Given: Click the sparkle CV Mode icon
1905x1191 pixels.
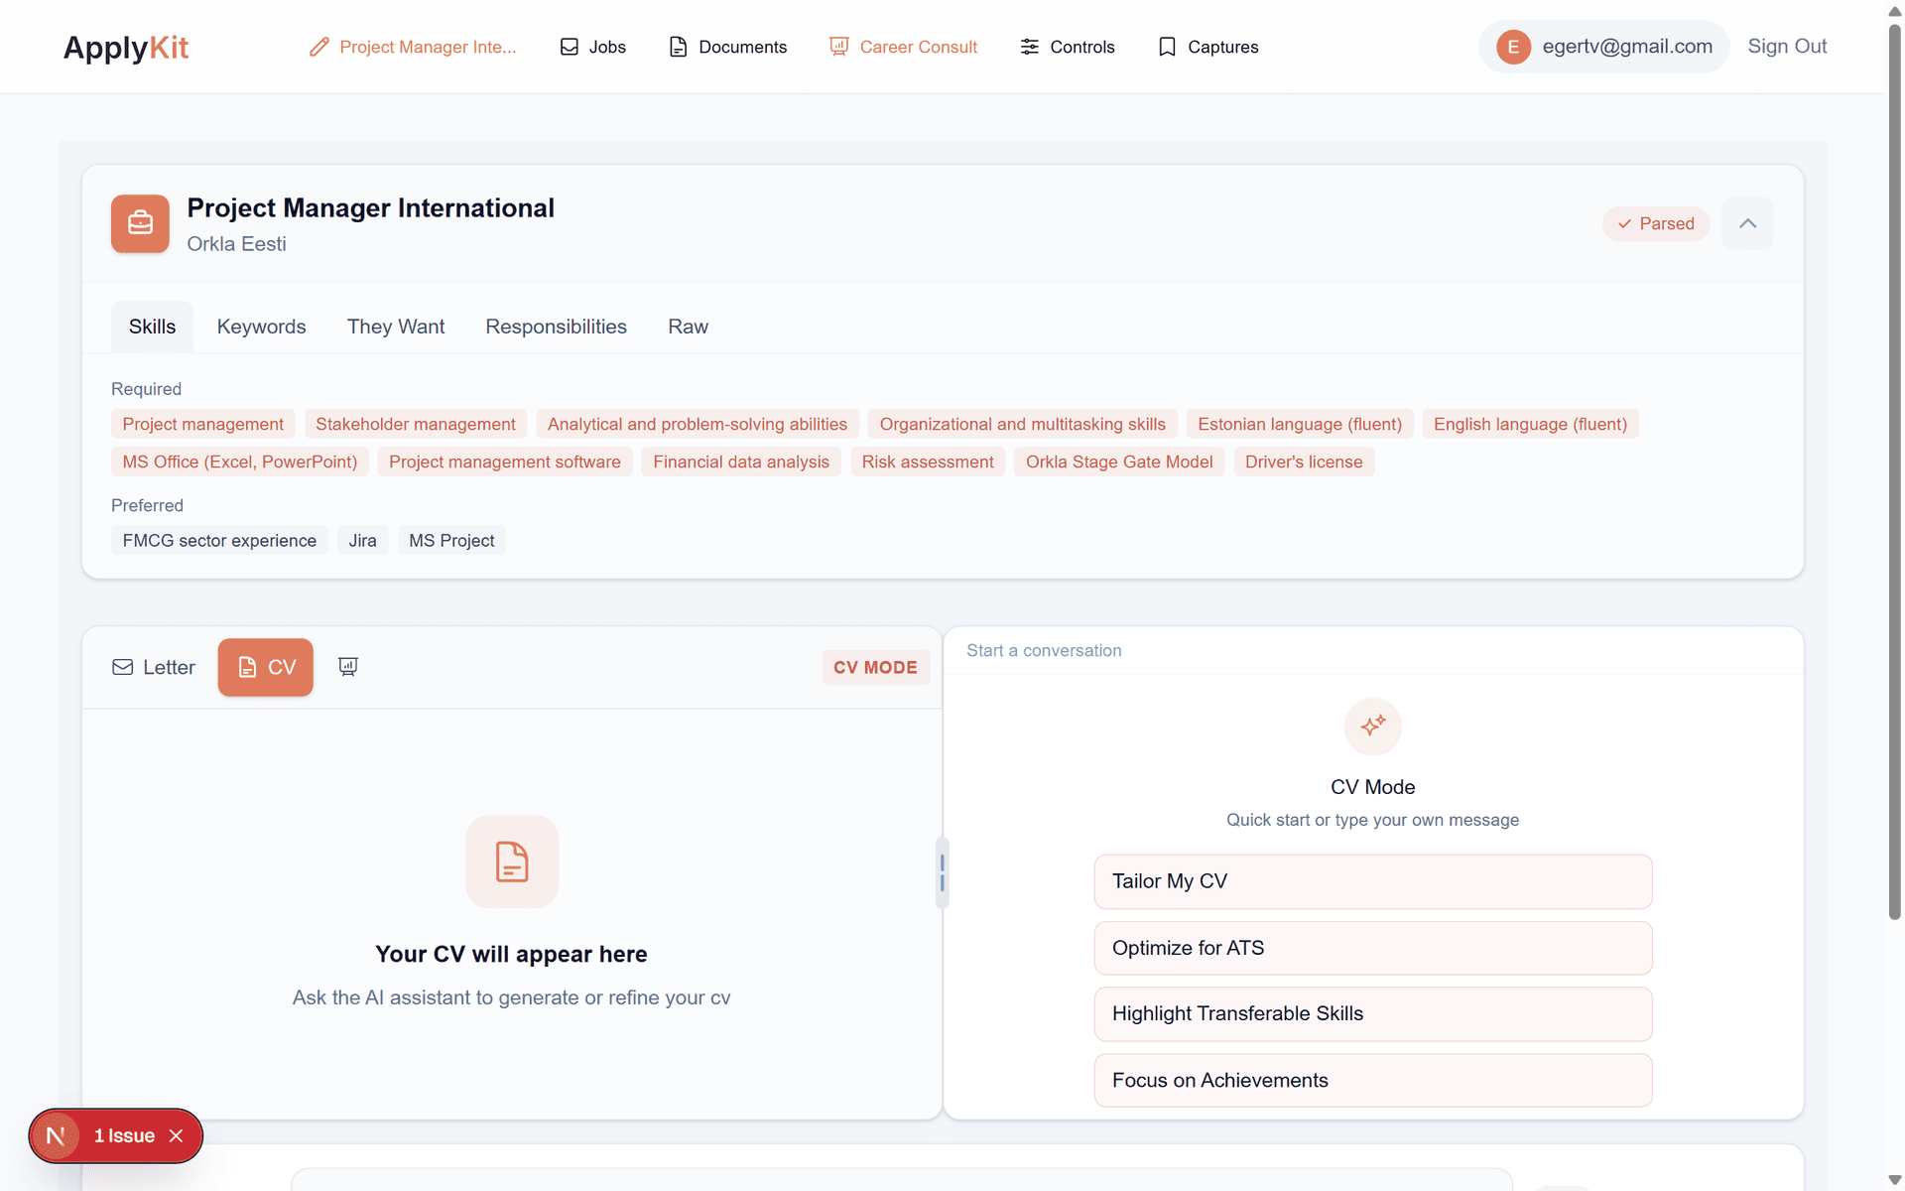Looking at the screenshot, I should 1373,727.
